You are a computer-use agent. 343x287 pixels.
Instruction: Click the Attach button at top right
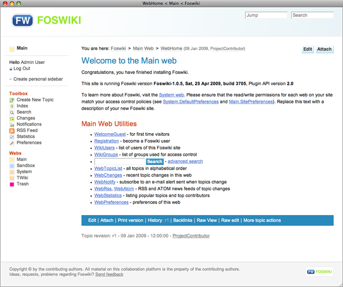(325, 49)
